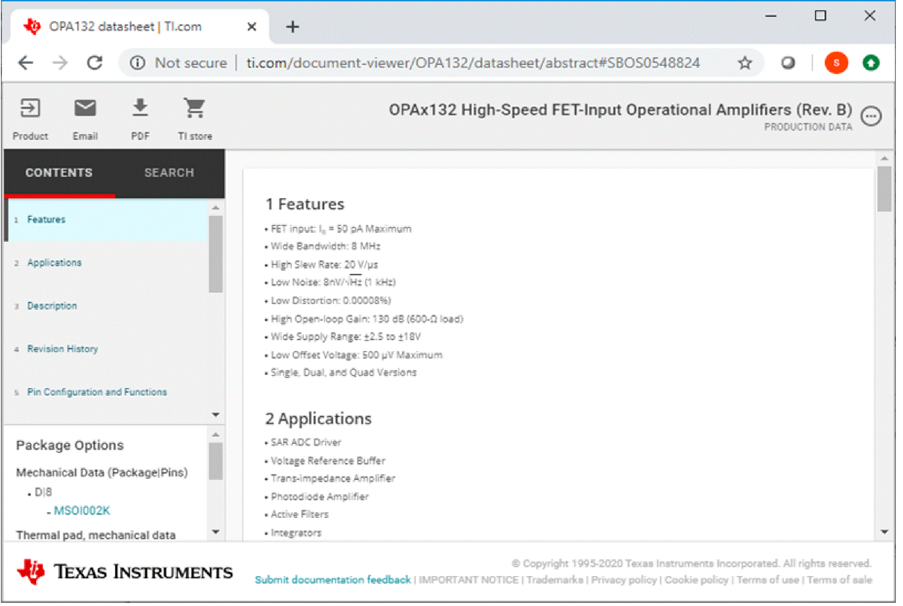Click the address bar URL field
This screenshot has height=606, width=903.
tap(473, 63)
